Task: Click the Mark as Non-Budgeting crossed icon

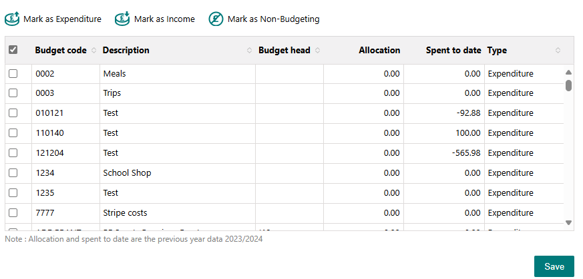Action: click(x=216, y=19)
